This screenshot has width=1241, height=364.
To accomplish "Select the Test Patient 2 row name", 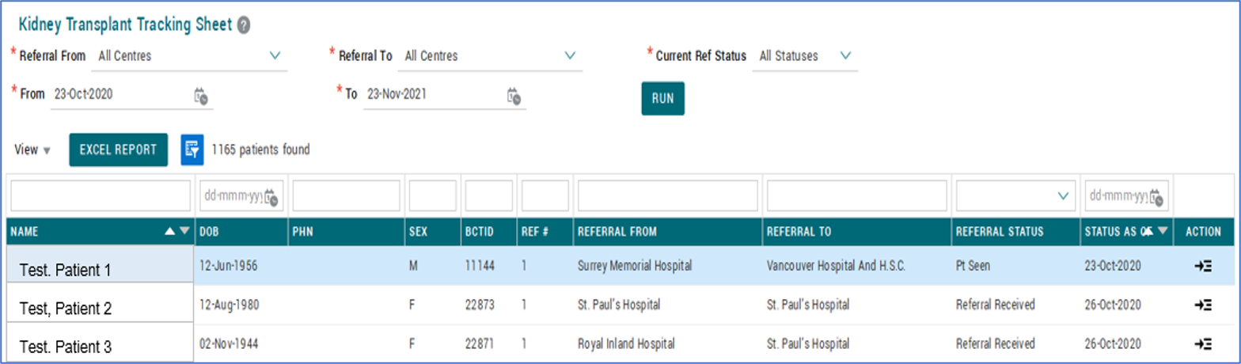I will [x=66, y=309].
